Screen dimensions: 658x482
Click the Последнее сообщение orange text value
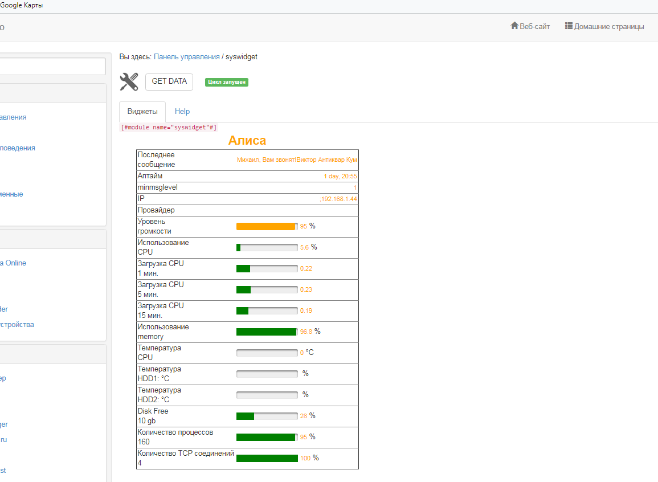297,160
